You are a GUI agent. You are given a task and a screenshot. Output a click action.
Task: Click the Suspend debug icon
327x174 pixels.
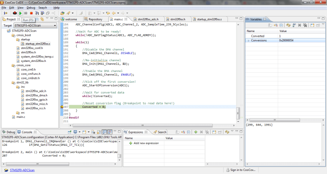(x=26, y=13)
